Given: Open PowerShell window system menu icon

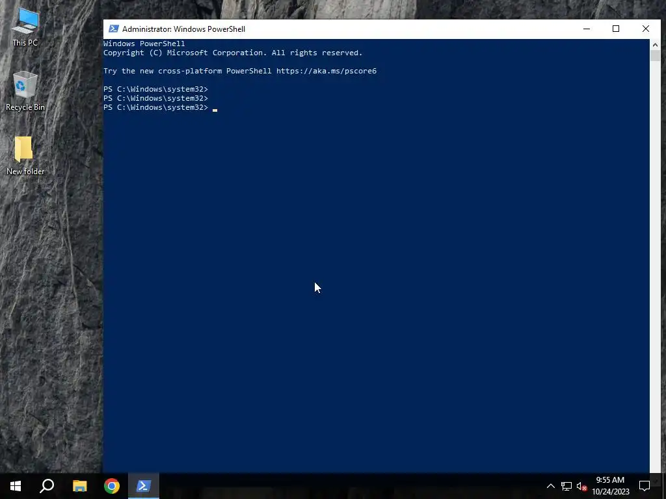Looking at the screenshot, I should tap(113, 29).
